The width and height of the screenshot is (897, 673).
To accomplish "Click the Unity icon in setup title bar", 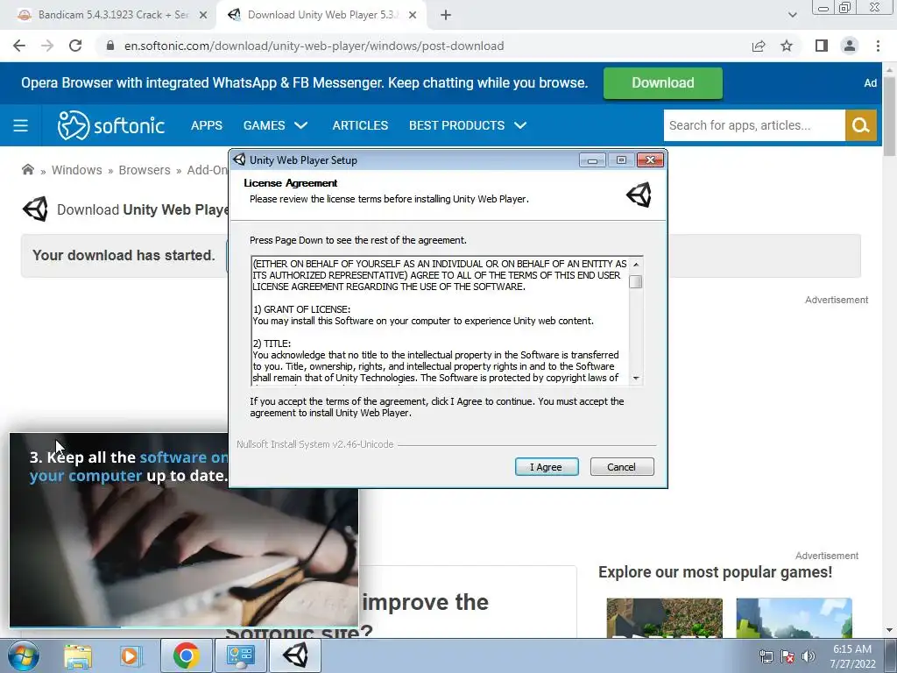I will [x=239, y=159].
